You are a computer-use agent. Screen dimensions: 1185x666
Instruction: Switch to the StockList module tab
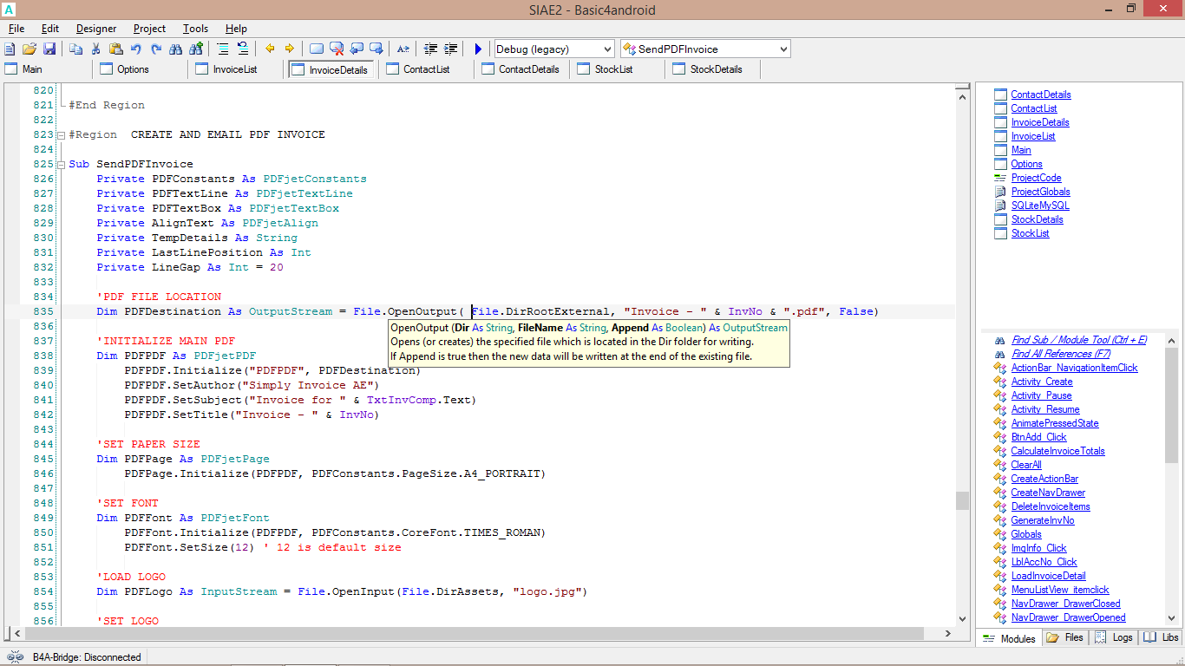pos(619,69)
